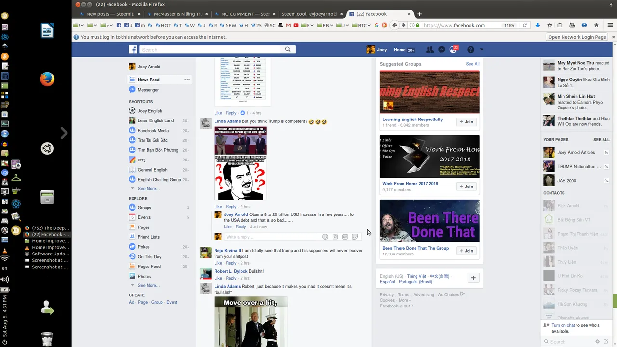
Task: Show bookmarks list icon in toolbar
Action: coord(561,25)
